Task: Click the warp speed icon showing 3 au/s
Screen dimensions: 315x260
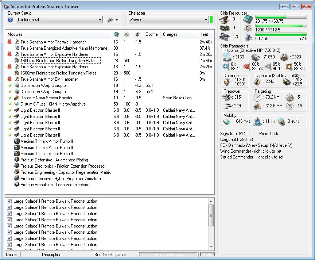Action: pos(282,122)
